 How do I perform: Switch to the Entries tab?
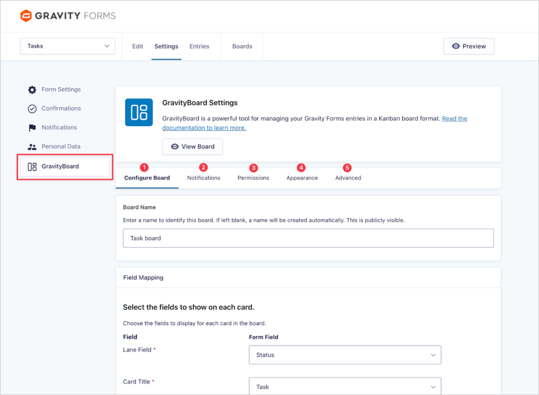pyautogui.click(x=199, y=46)
